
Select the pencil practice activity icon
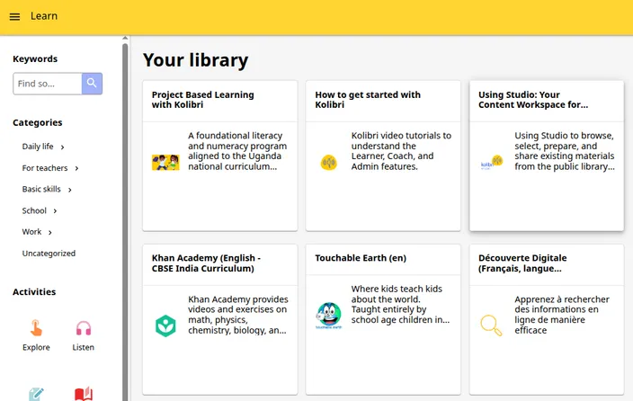(x=36, y=394)
